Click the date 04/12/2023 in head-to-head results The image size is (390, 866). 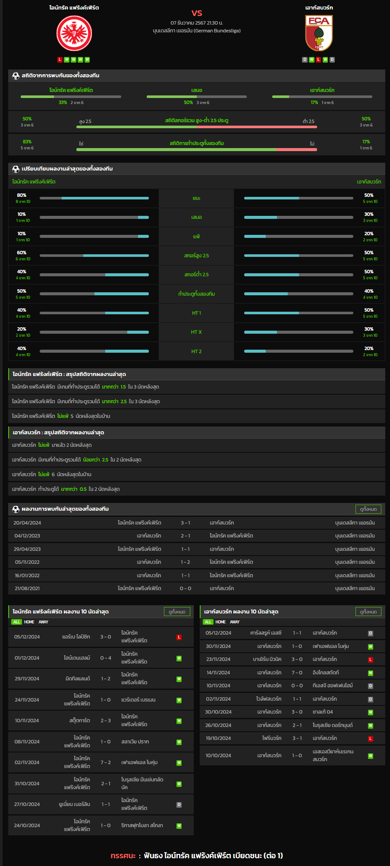[x=27, y=536]
